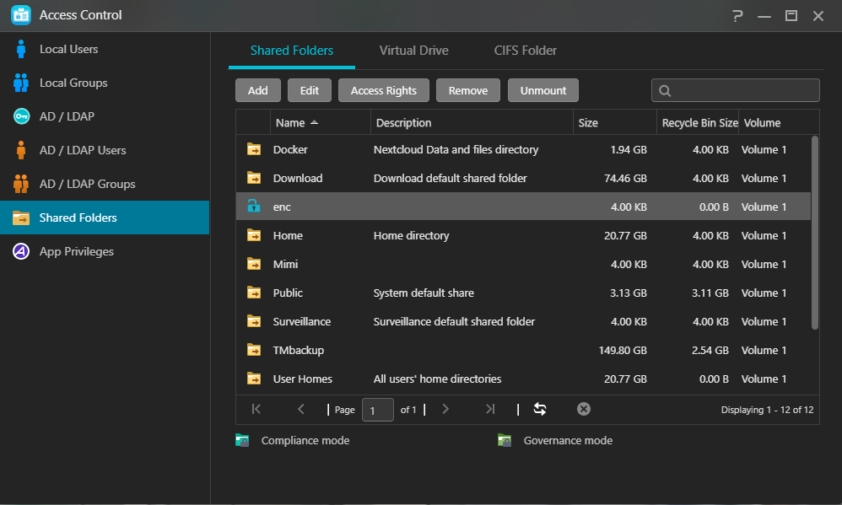Click the Governance mode legend icon
Viewport: 842px width, 505px height.
click(x=505, y=440)
